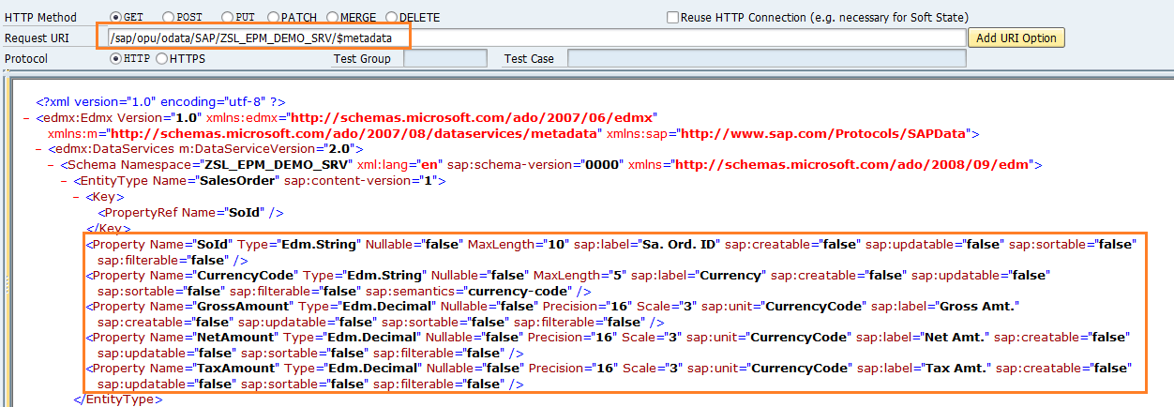
Task: Click the TaxAmount property line
Action: pyautogui.click(x=608, y=375)
